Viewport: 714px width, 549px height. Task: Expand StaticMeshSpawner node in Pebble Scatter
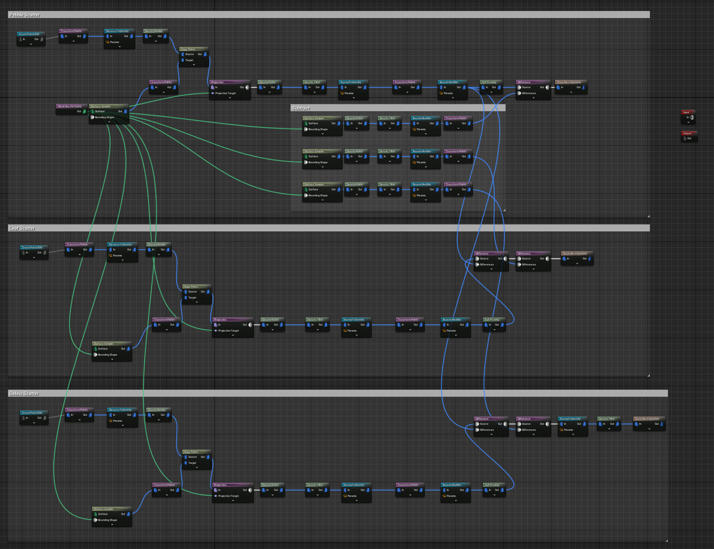571,92
